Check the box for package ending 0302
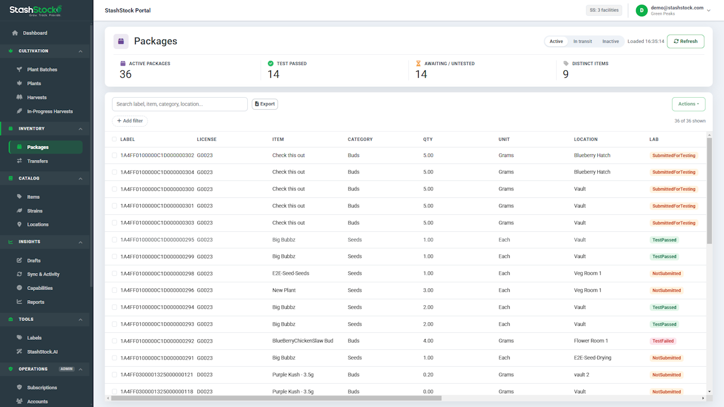The height and width of the screenshot is (407, 724). point(114,155)
